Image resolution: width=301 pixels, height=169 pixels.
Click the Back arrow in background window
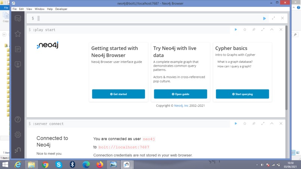pyautogui.click(x=4, y=35)
